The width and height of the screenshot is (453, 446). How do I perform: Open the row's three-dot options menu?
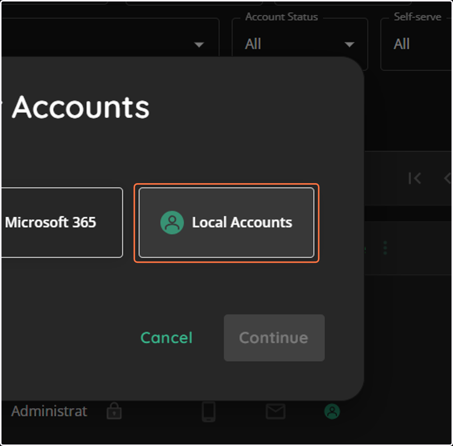[385, 248]
